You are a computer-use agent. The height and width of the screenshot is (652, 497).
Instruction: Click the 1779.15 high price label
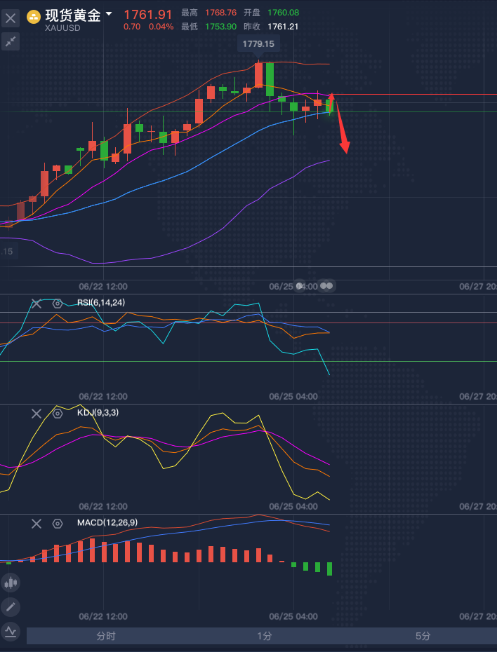[x=258, y=43]
